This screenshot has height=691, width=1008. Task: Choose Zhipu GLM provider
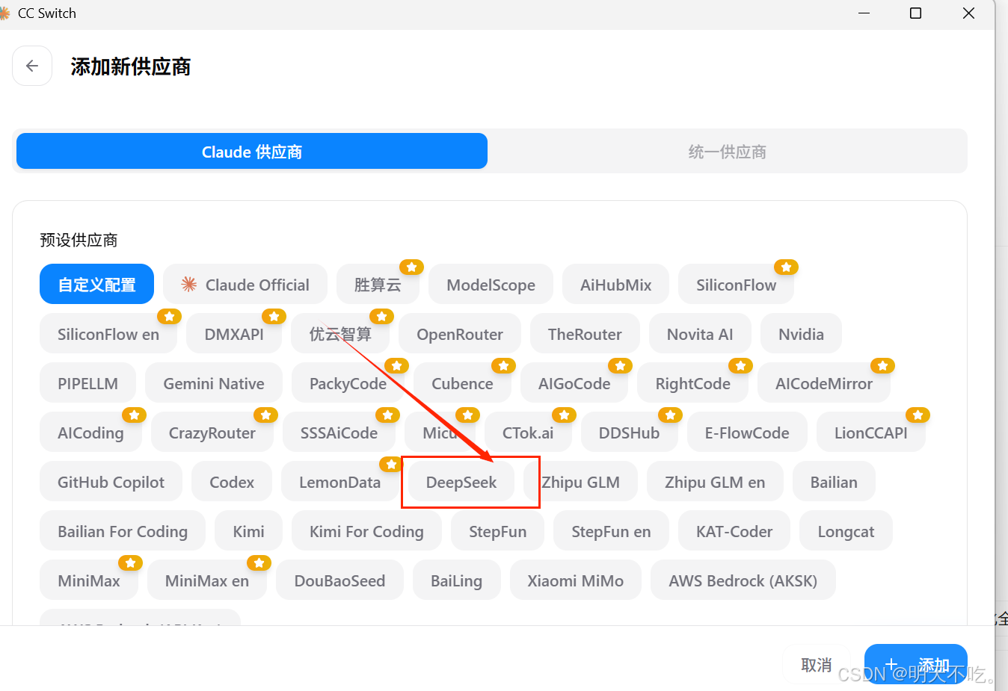[581, 482]
